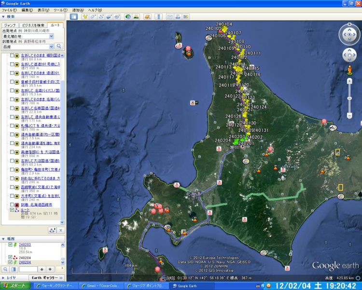Click the move joystick hand control

tap(349, 55)
